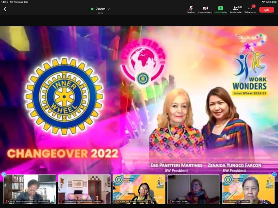This screenshot has height=208, width=278.
Task: Leave the meeting with Çık button
Action: coord(266,10)
